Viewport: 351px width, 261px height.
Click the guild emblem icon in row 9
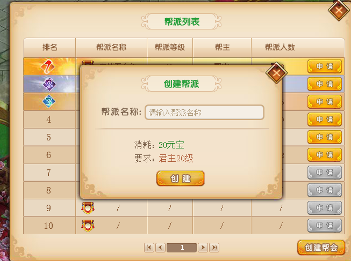pos(88,208)
